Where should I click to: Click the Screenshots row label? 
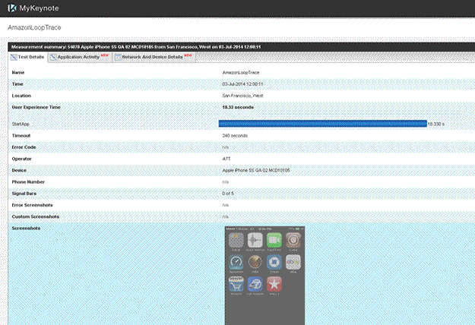pos(26,228)
